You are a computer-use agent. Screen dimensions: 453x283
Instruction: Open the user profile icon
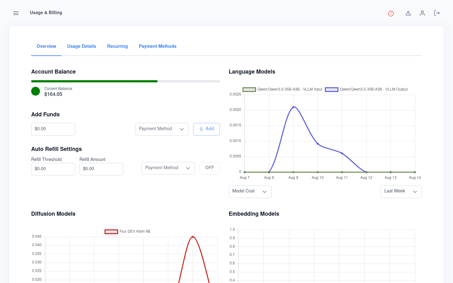pyautogui.click(x=422, y=13)
